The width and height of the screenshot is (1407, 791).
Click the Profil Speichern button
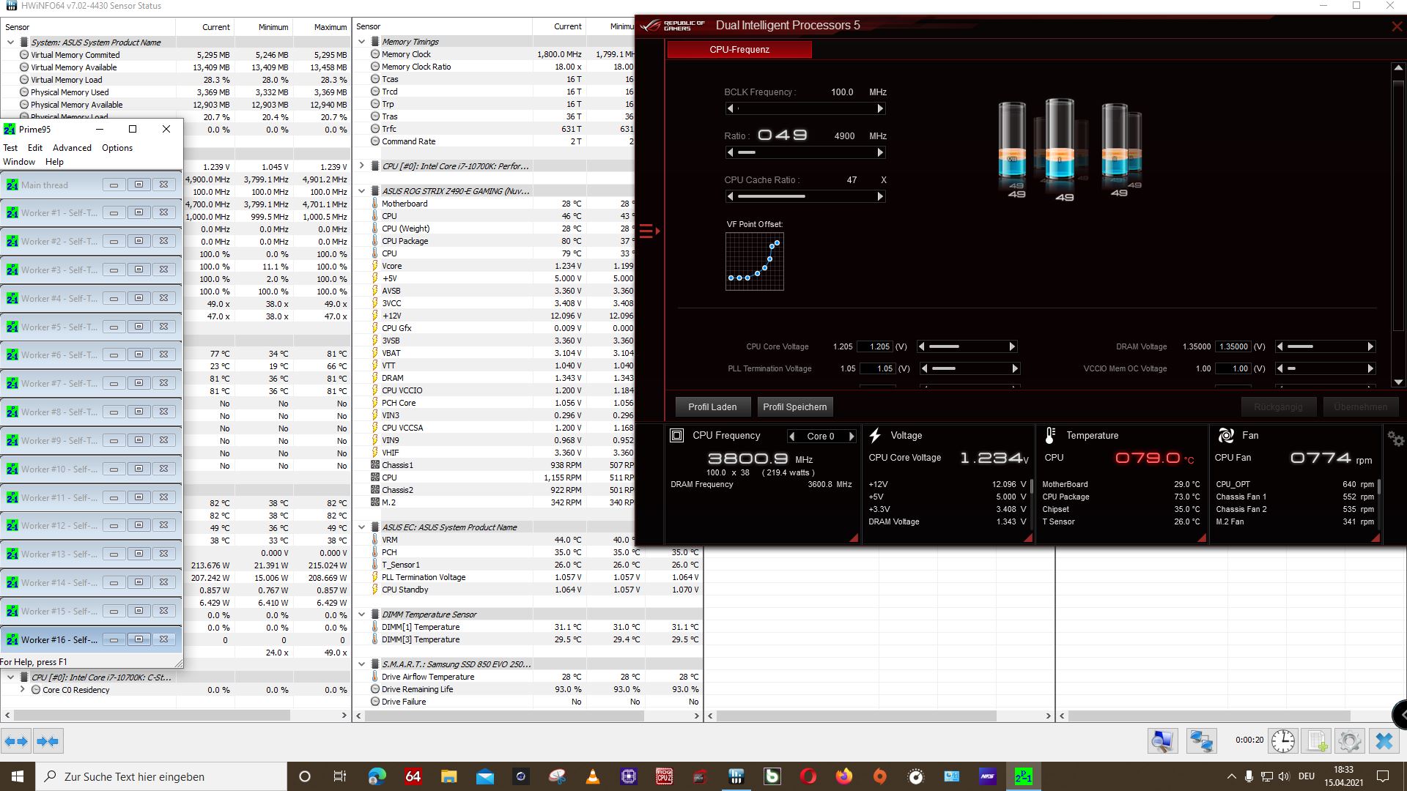click(x=794, y=407)
